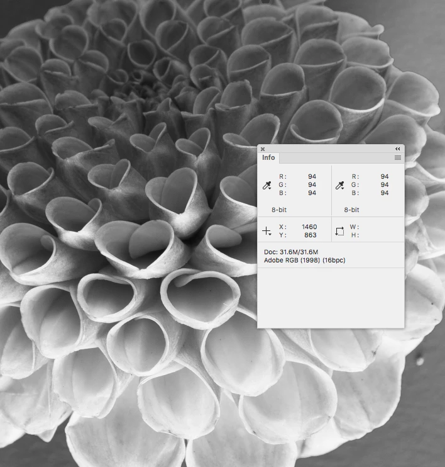The image size is (445, 467).
Task: Click the left readout R value 94
Action: click(312, 177)
